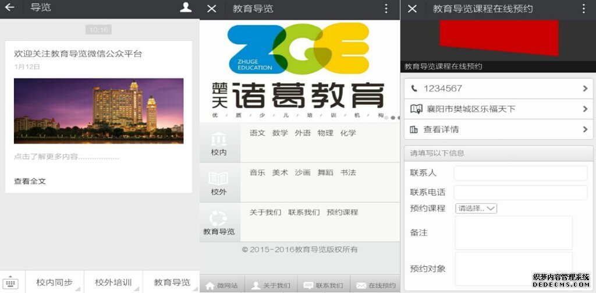Image resolution: width=596 pixels, height=293 pixels.
Task: Tap the 关于我们 person icon in footer
Action: (256, 286)
